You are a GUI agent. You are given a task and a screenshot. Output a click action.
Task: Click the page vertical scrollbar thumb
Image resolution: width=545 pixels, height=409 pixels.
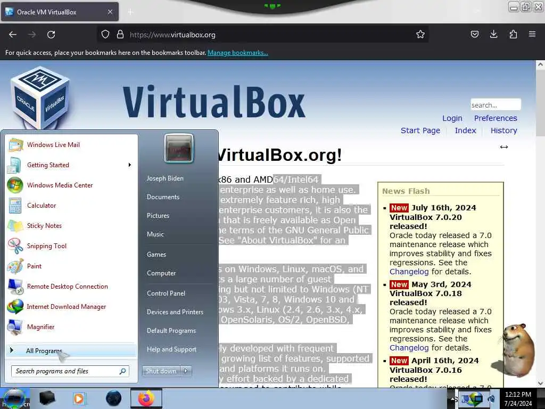[540, 103]
